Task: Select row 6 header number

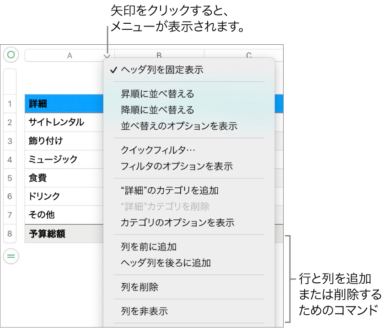Action: click(10, 196)
